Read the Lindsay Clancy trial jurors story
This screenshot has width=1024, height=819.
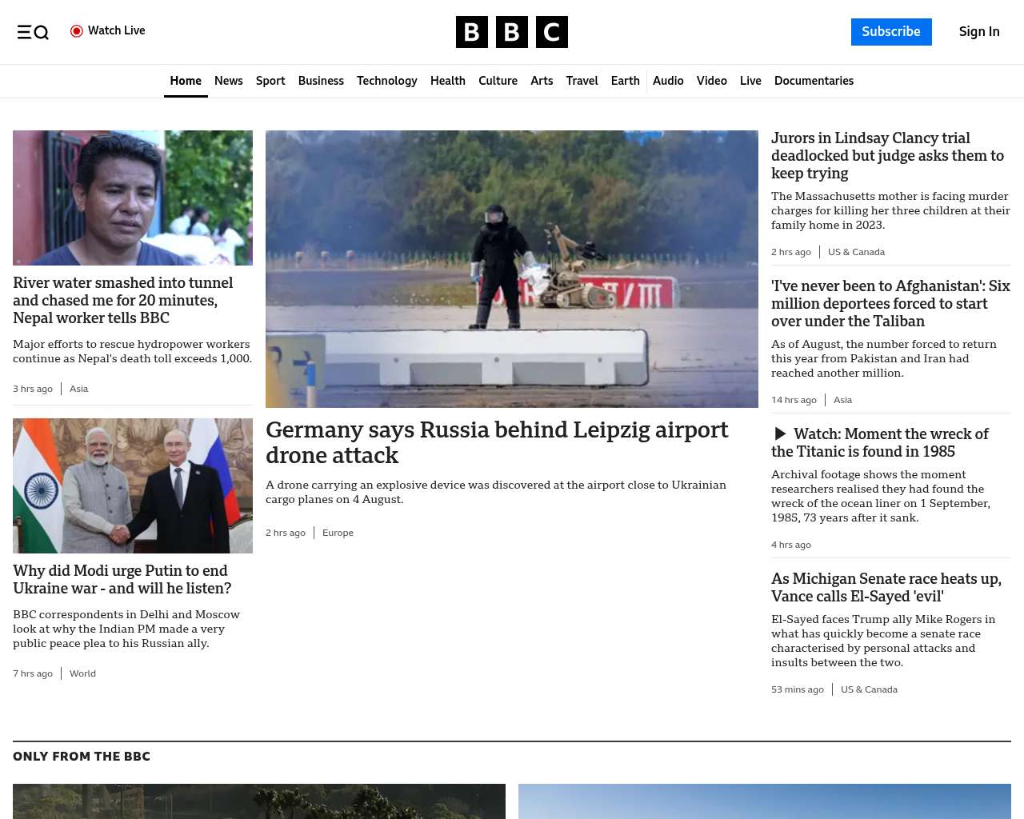point(887,156)
